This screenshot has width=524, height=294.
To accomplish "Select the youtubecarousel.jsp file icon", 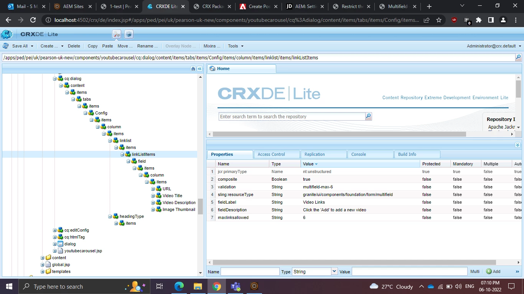I will [60, 251].
